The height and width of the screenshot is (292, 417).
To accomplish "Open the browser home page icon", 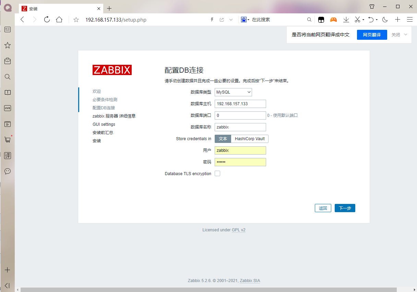I will pos(59,20).
